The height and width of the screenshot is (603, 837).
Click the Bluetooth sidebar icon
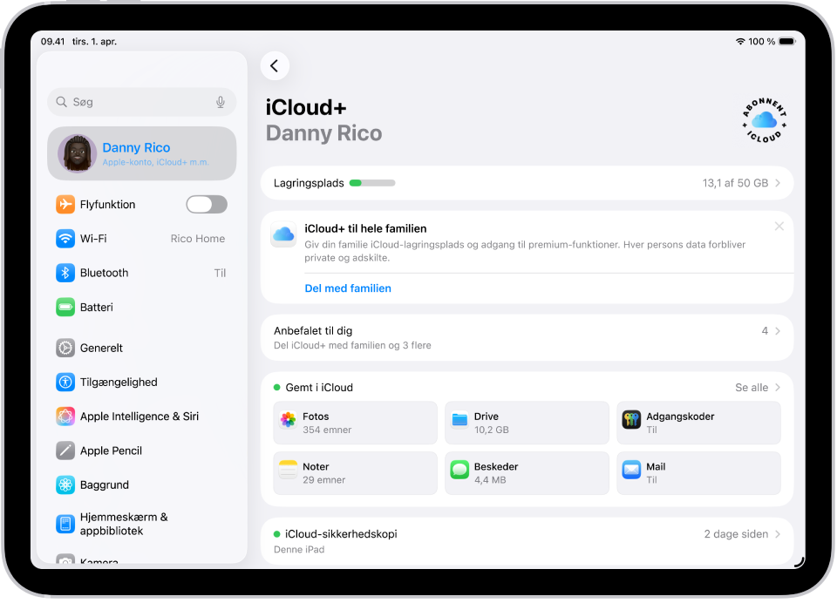click(x=65, y=273)
